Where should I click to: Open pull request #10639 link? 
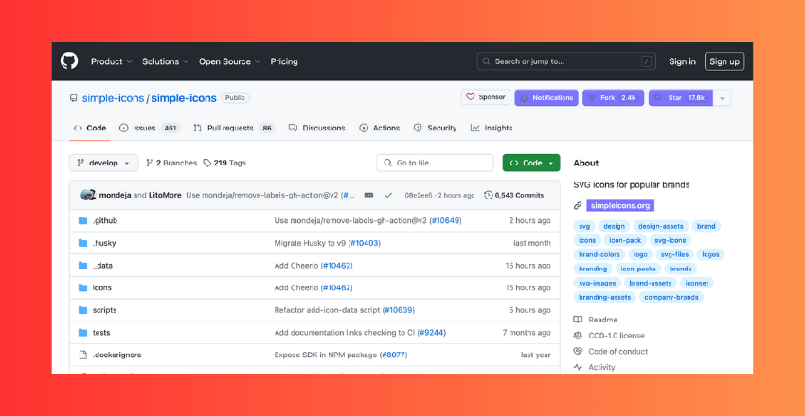[x=399, y=310]
